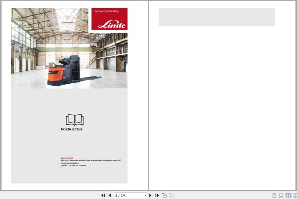The image size is (297, 199).
Task: Click the open book icon on cover
Action: (x=75, y=120)
